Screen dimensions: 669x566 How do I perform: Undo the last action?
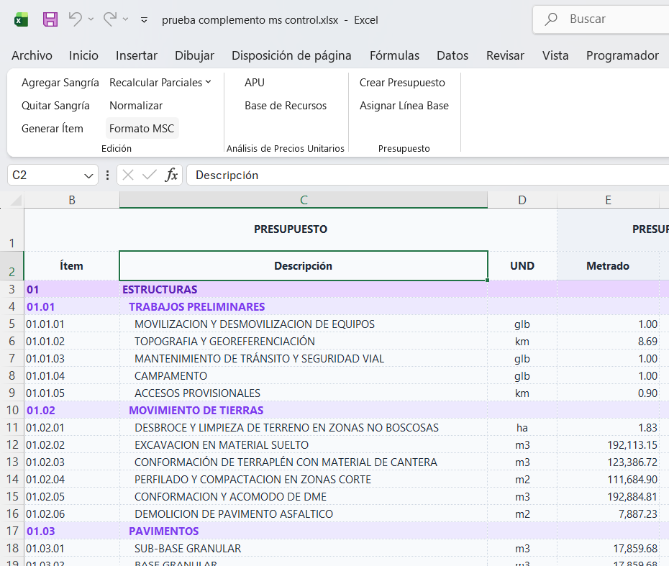75,19
